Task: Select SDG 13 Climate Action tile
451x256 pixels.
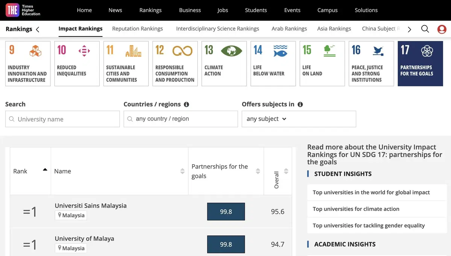Action: 224,63
